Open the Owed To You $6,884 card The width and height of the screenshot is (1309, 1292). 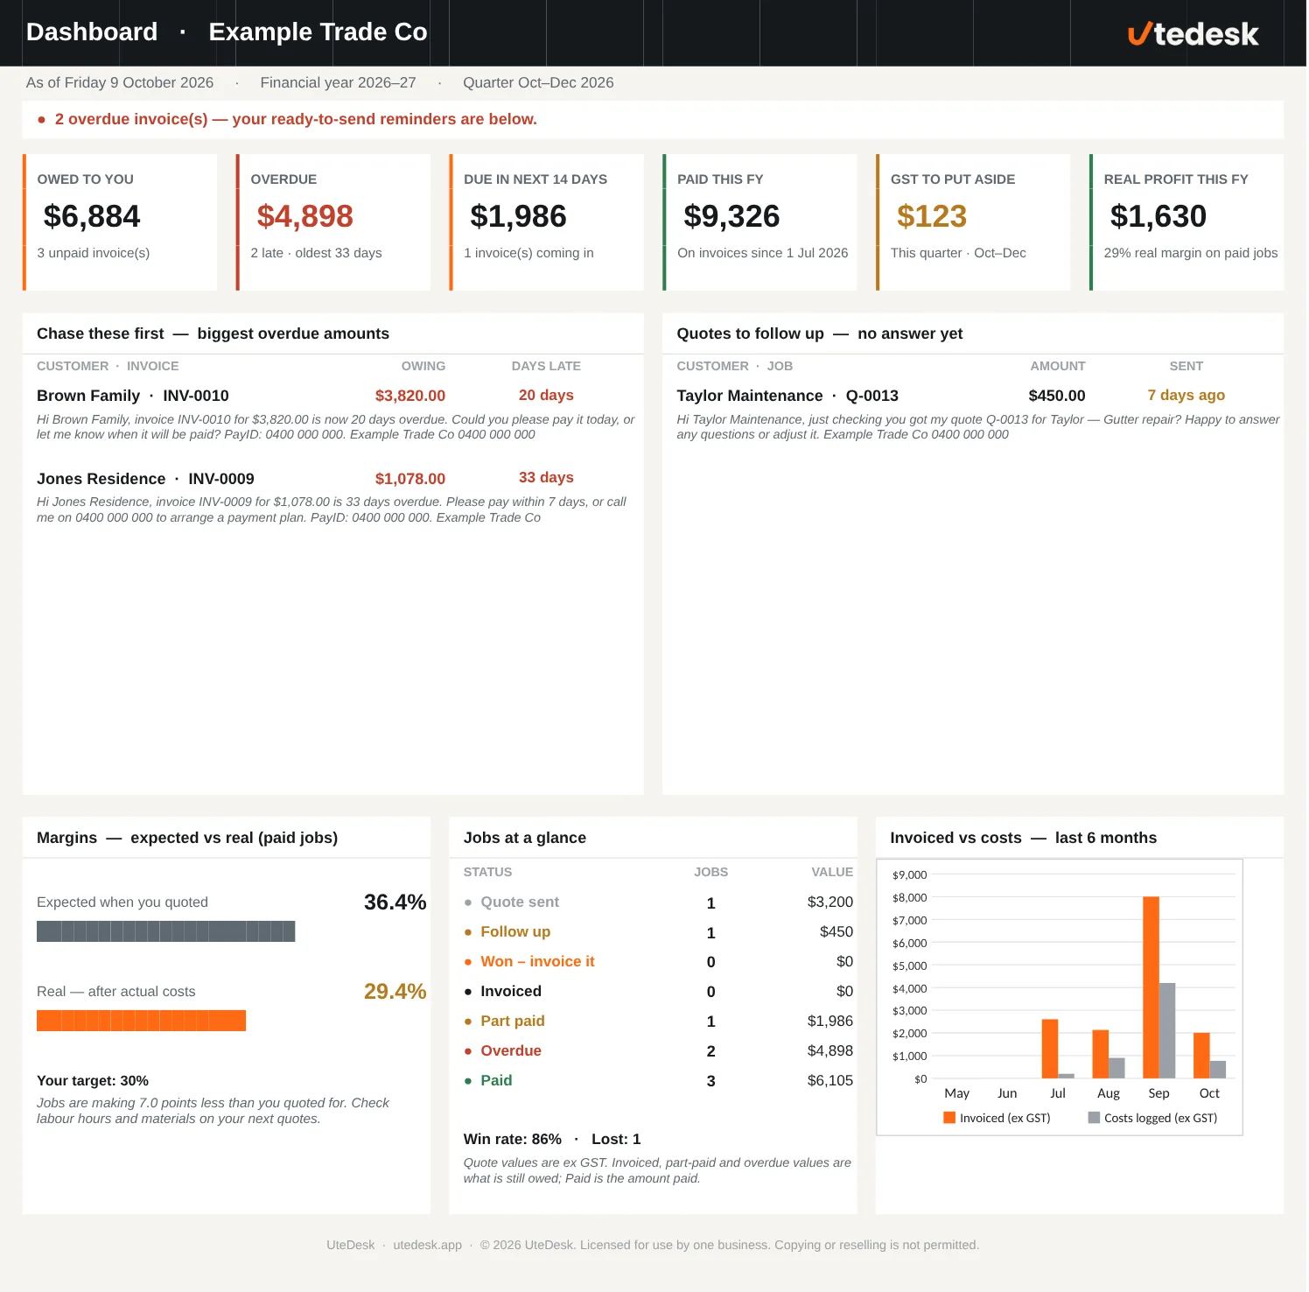click(x=120, y=222)
